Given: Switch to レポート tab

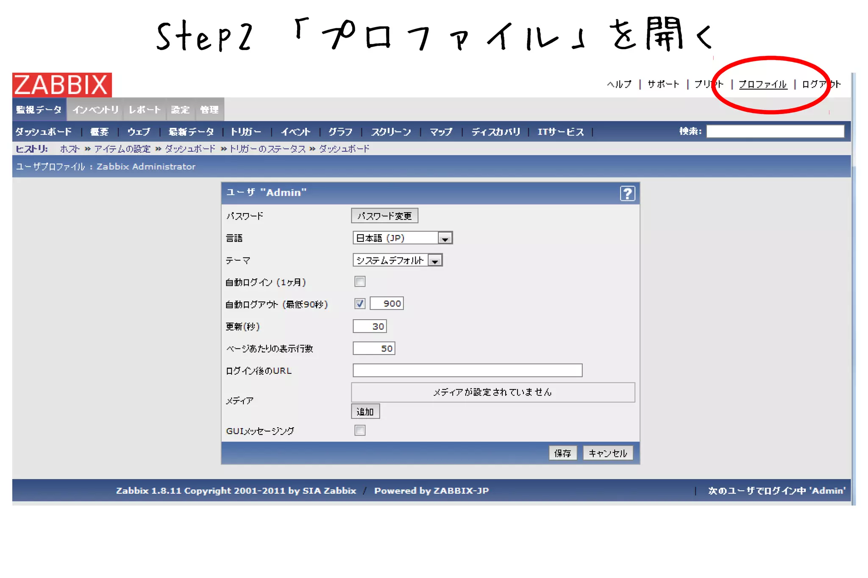Looking at the screenshot, I should click(145, 110).
